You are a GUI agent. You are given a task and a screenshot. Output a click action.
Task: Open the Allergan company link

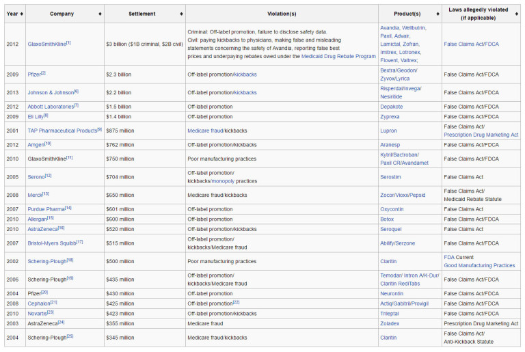tap(37, 219)
